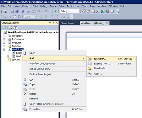The height and width of the screenshot is (118, 142).
Task: Start debugging with the green play icon
Action: click(55, 11)
